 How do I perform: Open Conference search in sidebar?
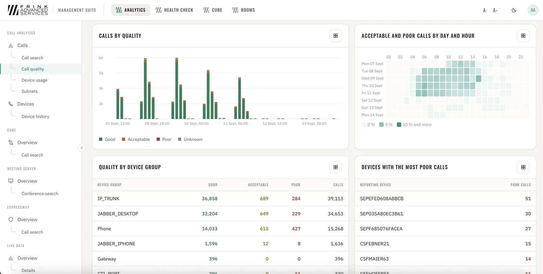40,194
